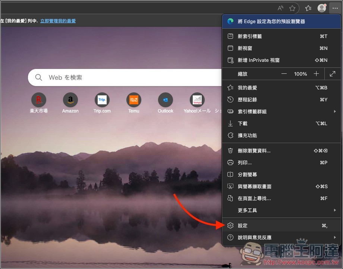The width and height of the screenshot is (343, 269).
Task: Select 新視窗 menu item
Action: (x=281, y=48)
